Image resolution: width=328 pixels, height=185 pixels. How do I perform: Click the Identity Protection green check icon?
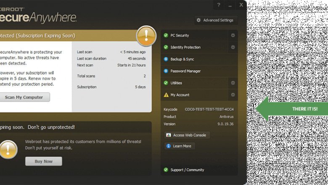166,47
